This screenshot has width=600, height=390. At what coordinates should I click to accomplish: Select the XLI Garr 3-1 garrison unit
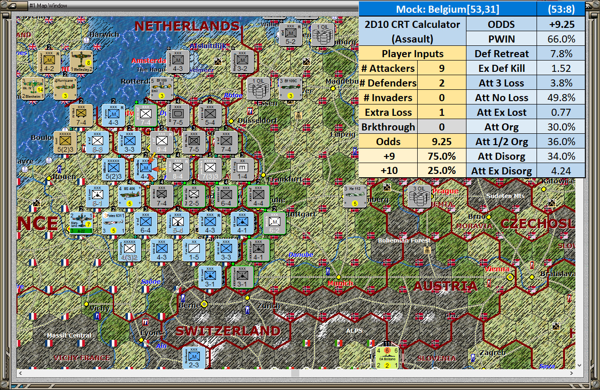pyautogui.click(x=210, y=277)
